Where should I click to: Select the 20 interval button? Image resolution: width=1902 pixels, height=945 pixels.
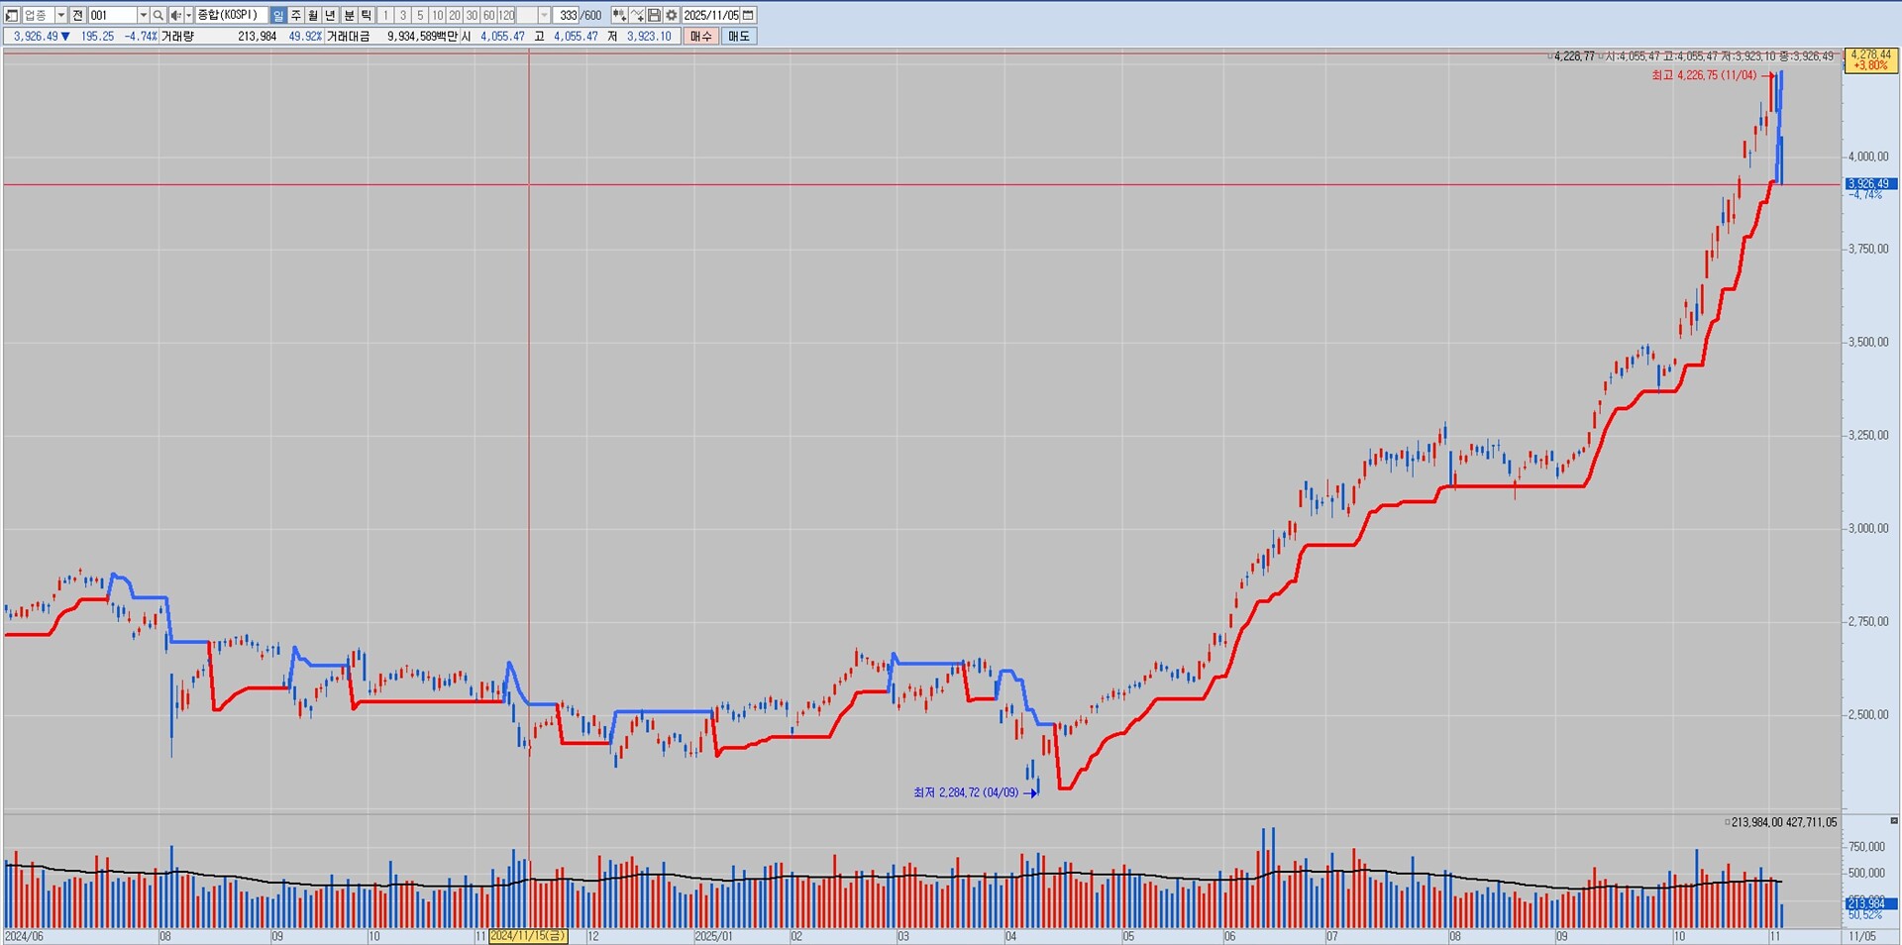(455, 15)
